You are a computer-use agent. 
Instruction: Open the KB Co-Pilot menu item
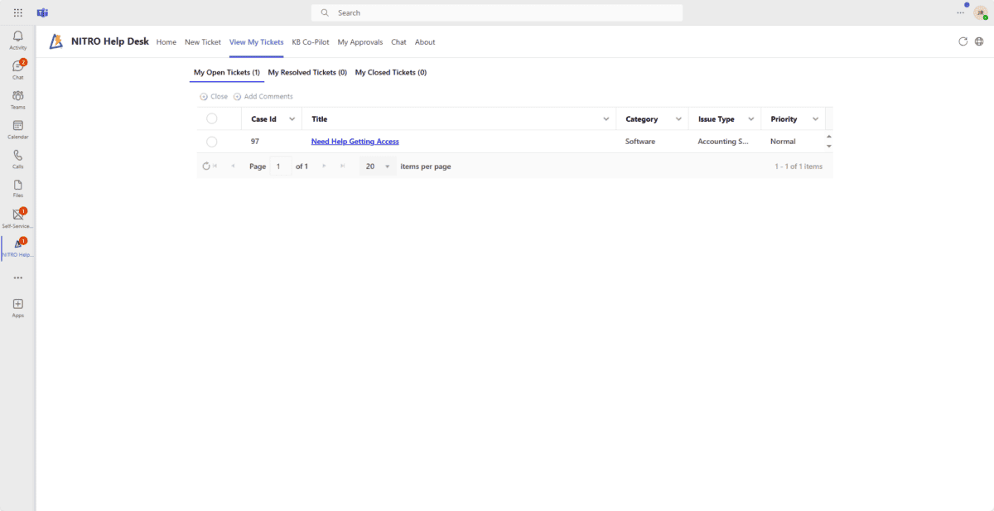pos(310,41)
